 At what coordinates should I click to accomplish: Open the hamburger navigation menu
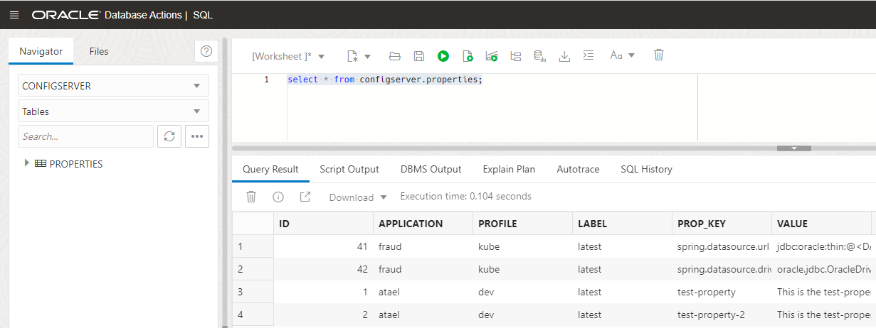[x=14, y=15]
